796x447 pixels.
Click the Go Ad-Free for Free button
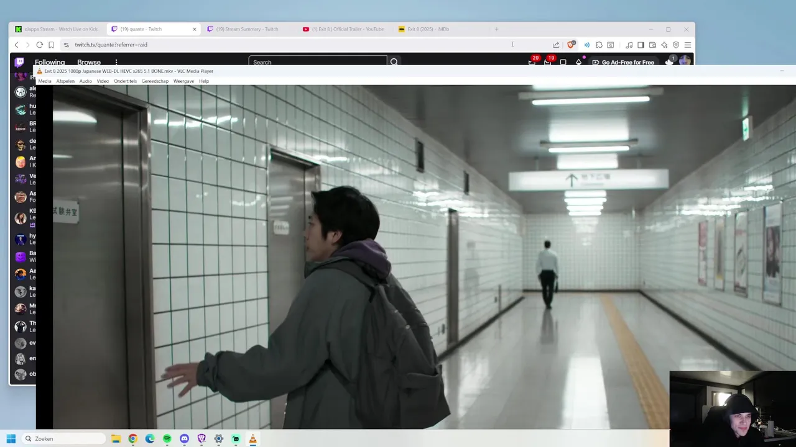click(x=623, y=62)
